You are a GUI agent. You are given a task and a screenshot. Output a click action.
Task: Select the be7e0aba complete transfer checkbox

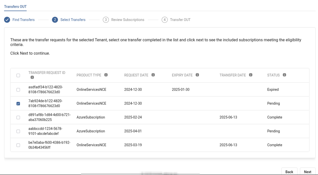pyautogui.click(x=18, y=145)
